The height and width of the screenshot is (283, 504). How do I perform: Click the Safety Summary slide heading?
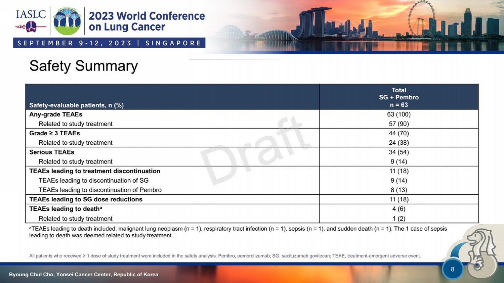[x=83, y=66]
